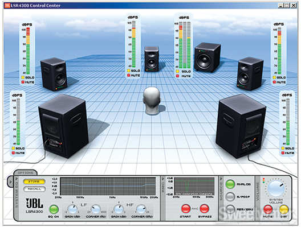Click the yellow STORE button
This screenshot has height=227, width=301.
34,181
